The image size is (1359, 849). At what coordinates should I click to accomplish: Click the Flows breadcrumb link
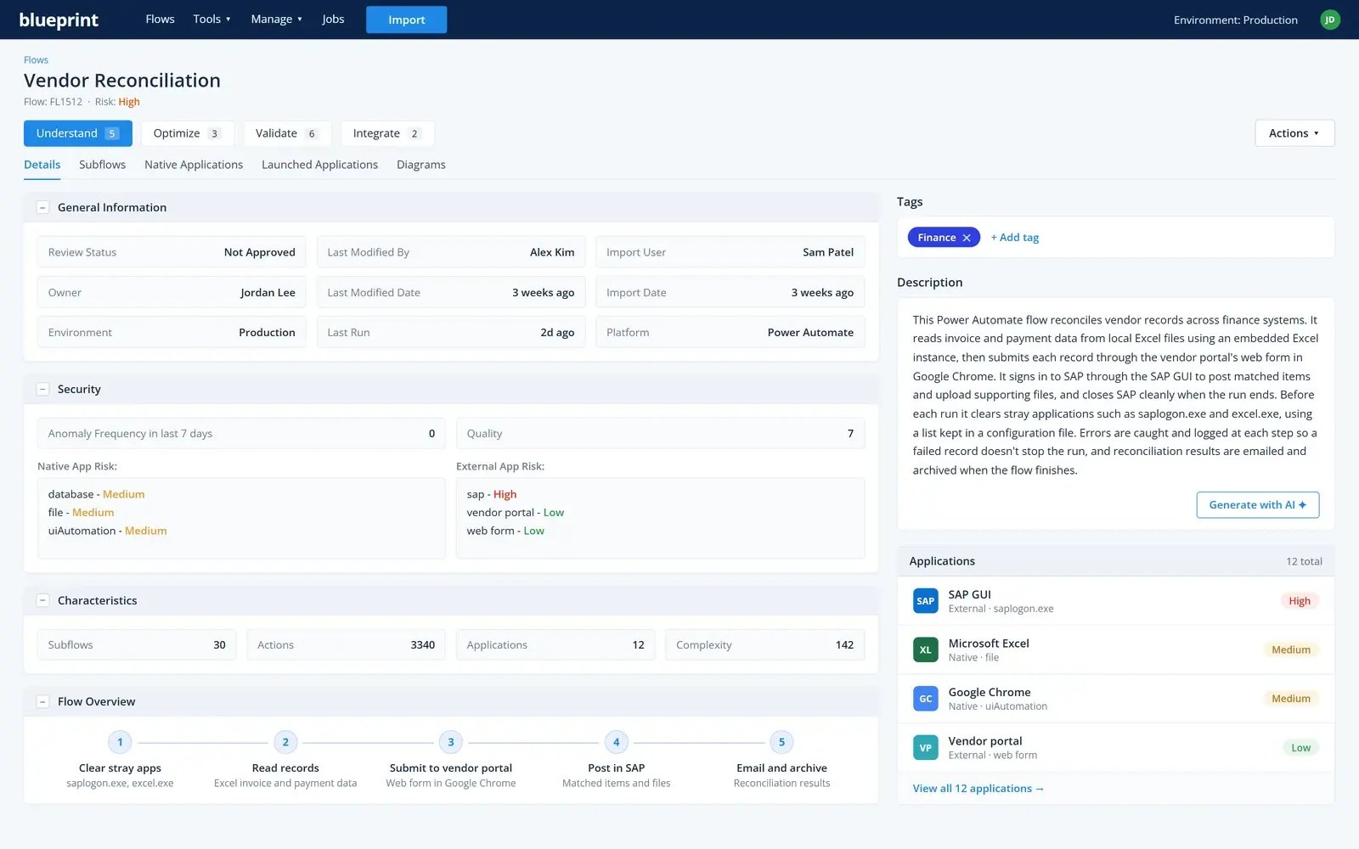click(x=36, y=60)
